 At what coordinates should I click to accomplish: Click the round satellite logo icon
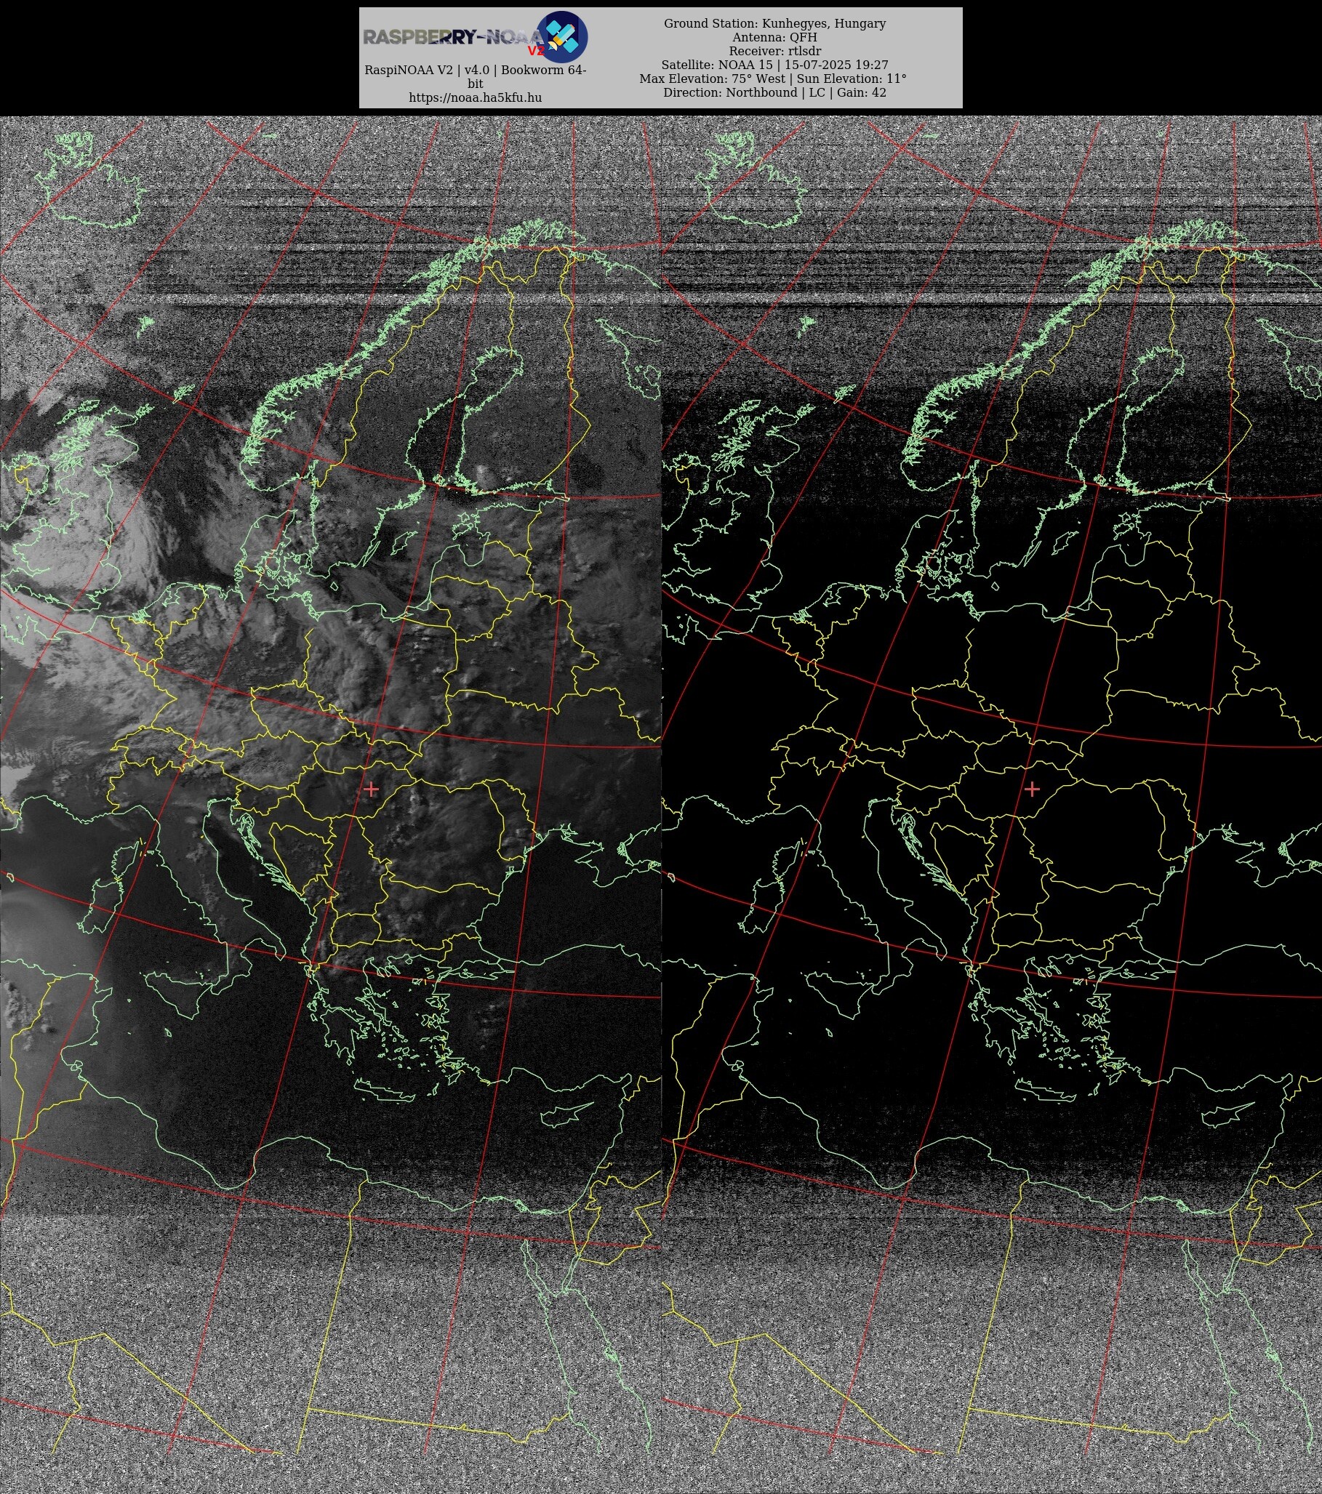pos(562,36)
